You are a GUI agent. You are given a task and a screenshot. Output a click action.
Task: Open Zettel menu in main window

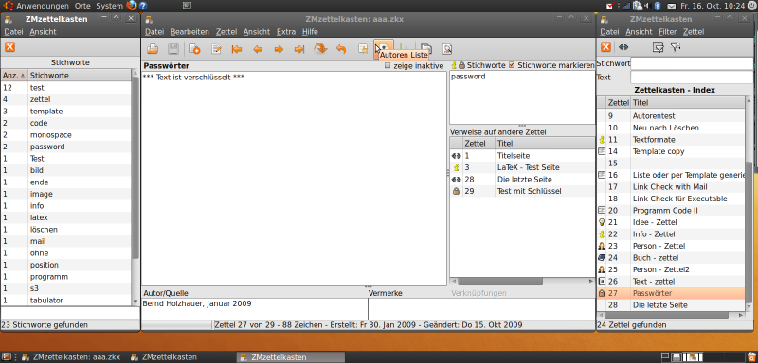[226, 32]
